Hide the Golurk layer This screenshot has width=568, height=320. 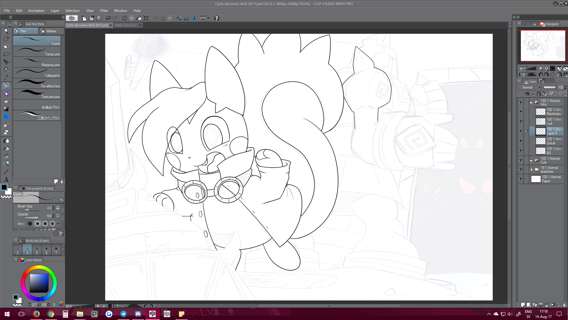tap(520, 141)
